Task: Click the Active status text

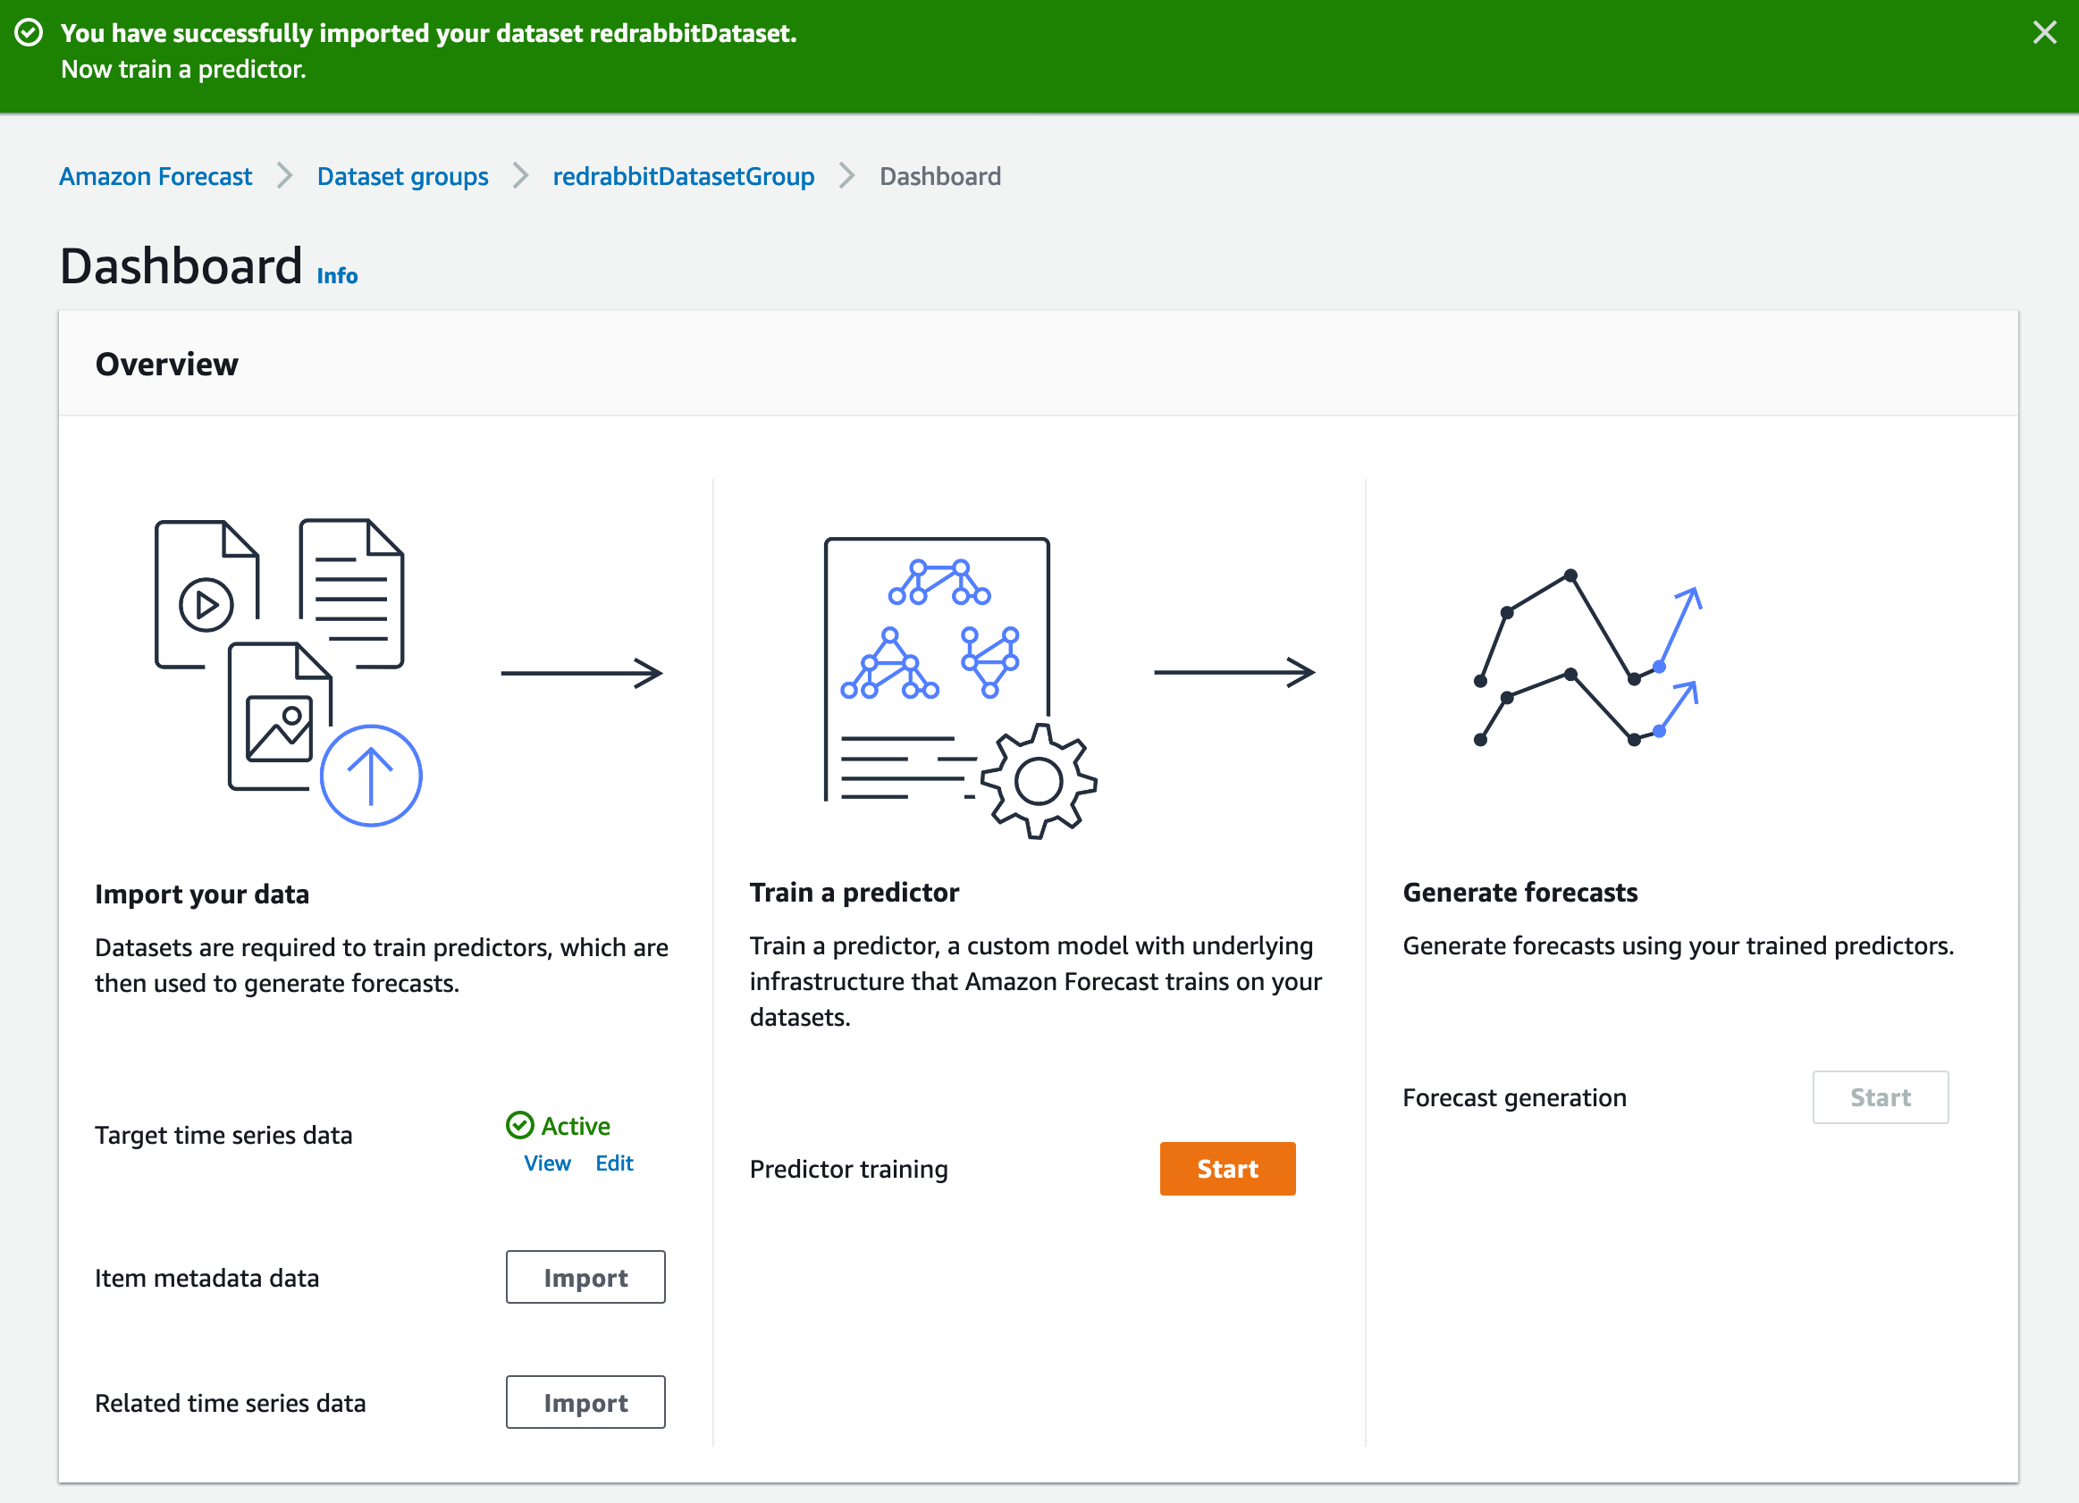Action: 576,1125
